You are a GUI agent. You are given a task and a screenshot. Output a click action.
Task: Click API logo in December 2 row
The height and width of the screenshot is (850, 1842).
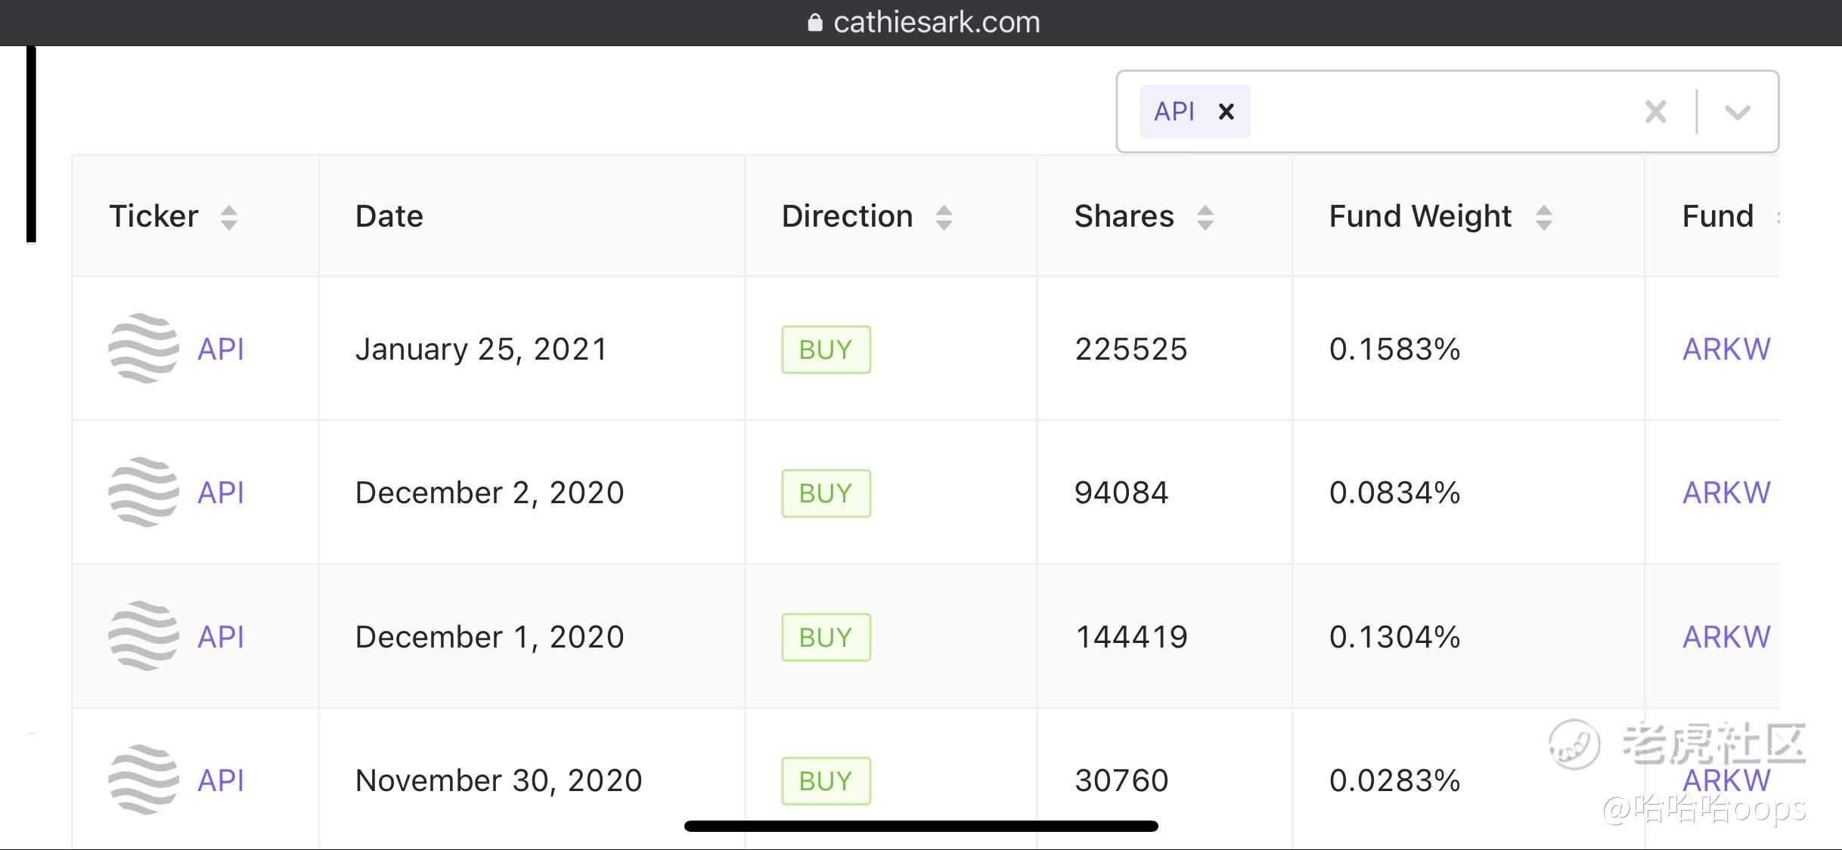(144, 492)
